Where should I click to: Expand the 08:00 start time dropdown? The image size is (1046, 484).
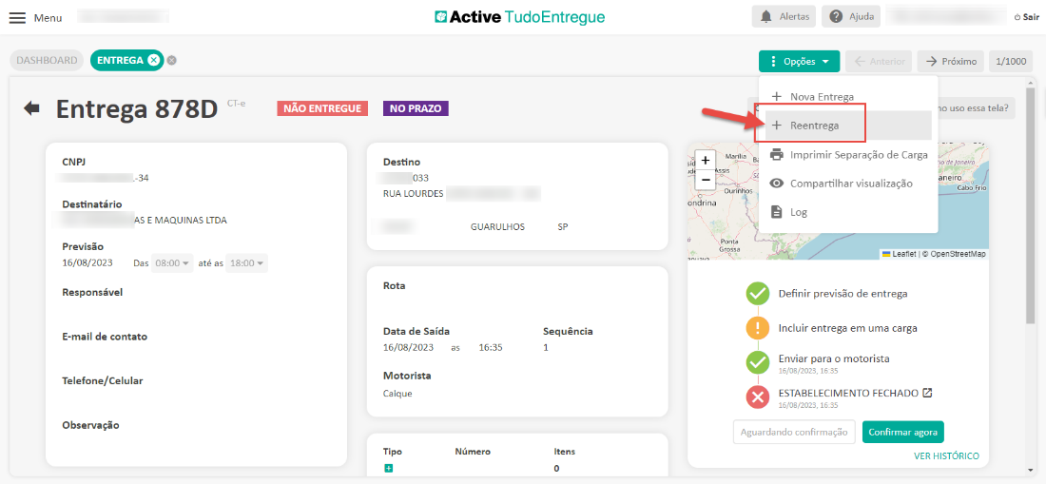(x=172, y=263)
